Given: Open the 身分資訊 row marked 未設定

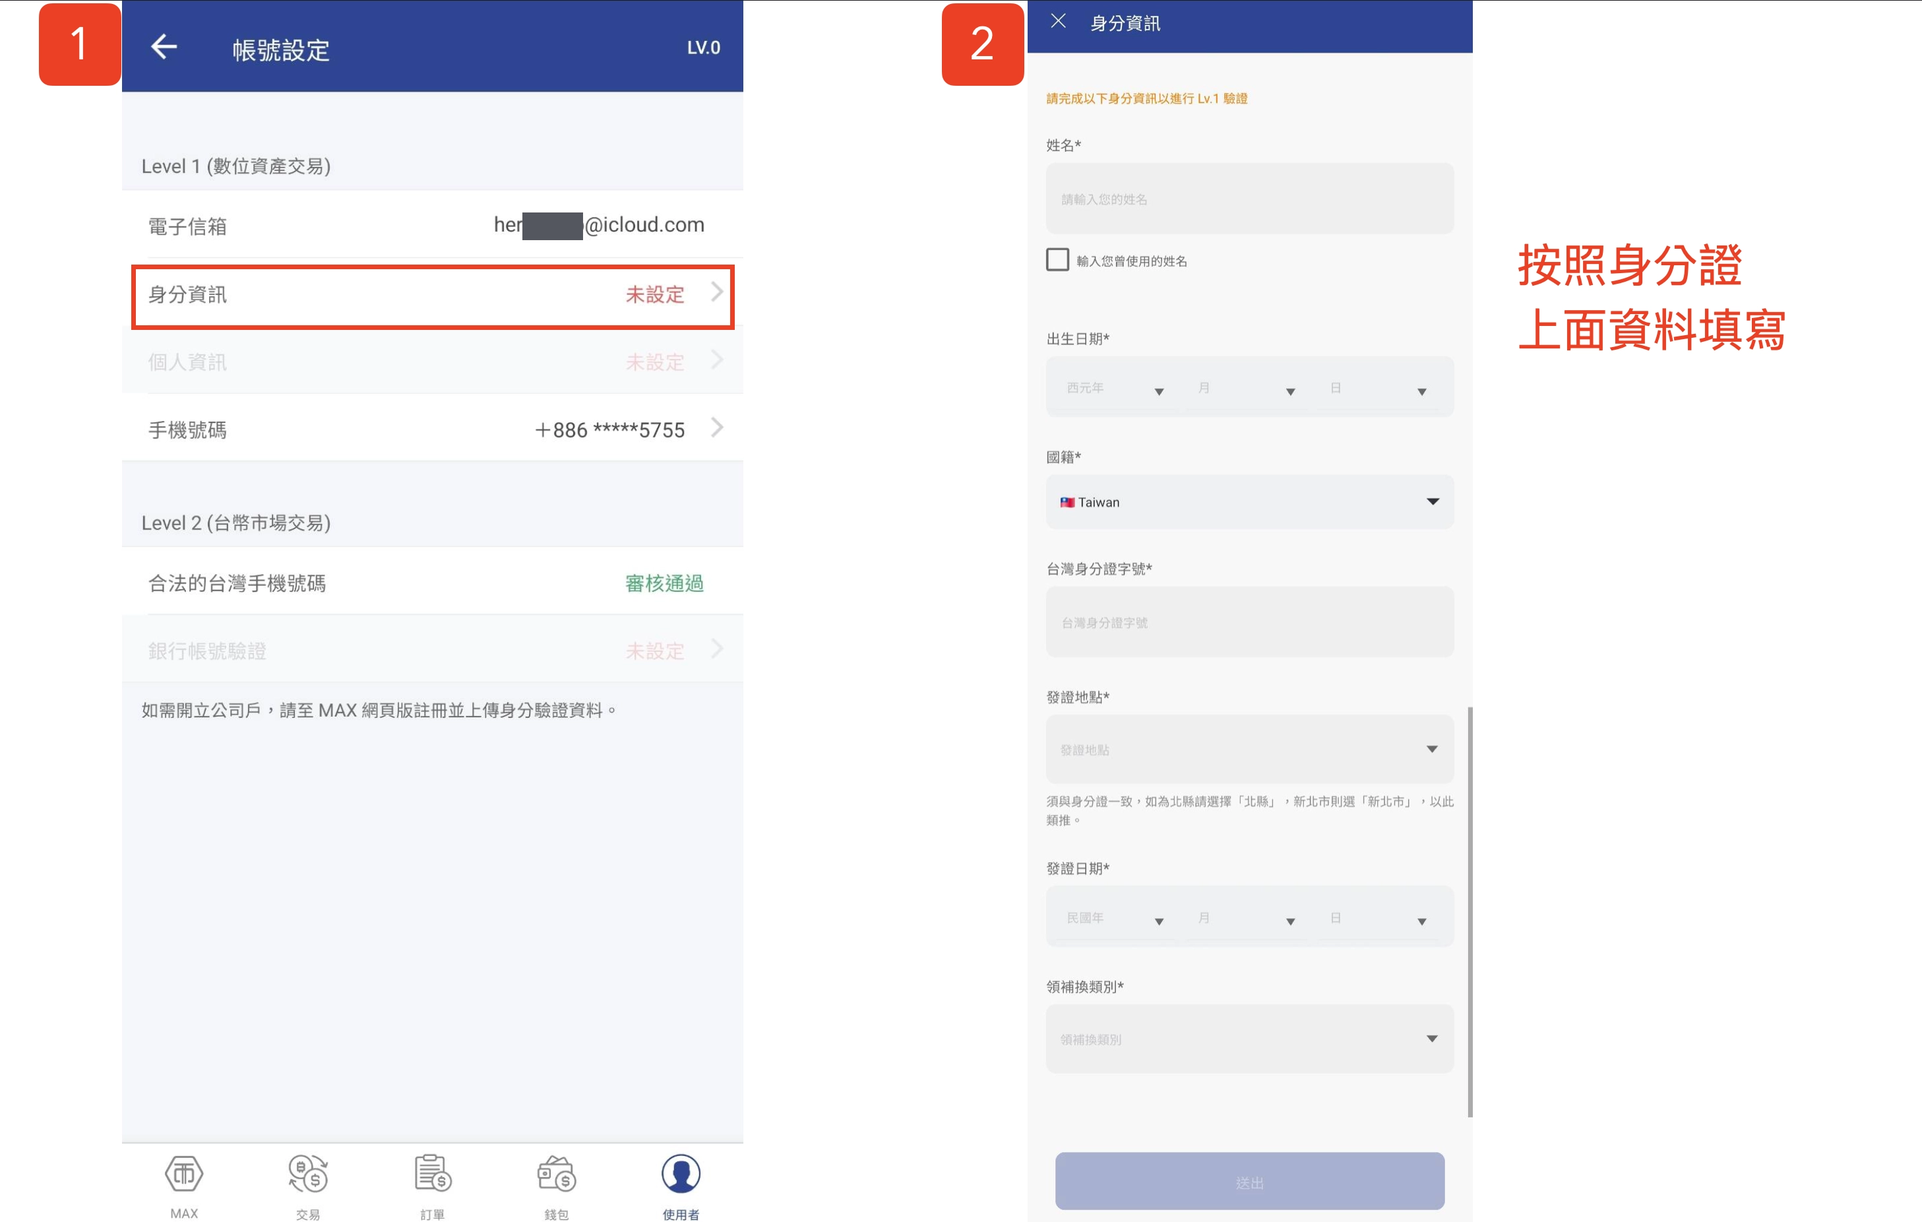Looking at the screenshot, I should point(432,296).
